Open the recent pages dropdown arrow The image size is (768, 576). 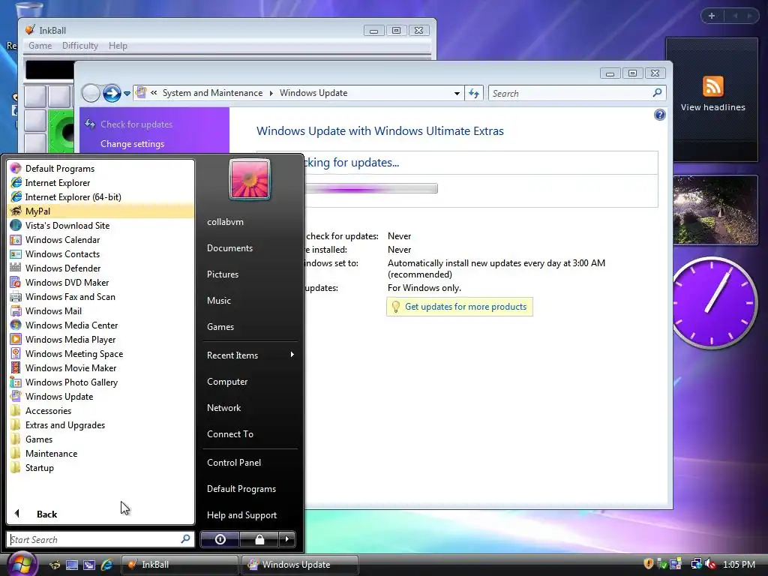[x=127, y=93]
